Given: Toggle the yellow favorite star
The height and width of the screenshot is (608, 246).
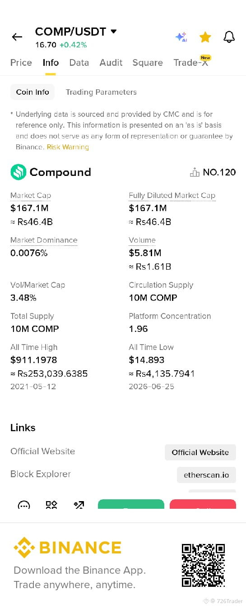Looking at the screenshot, I should (x=205, y=37).
